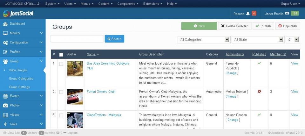Click the Configuration gears icon
Screen dimensions: 305x136
point(5,43)
